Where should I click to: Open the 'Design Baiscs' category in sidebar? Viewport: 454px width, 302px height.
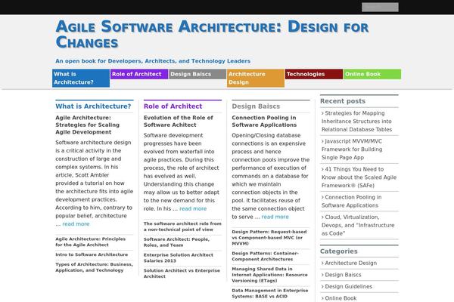(x=341, y=275)
